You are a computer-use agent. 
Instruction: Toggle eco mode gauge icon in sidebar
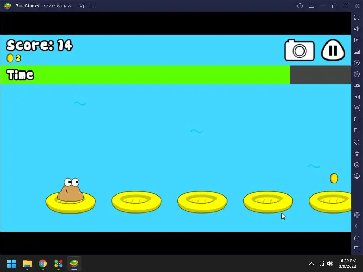coord(357,176)
